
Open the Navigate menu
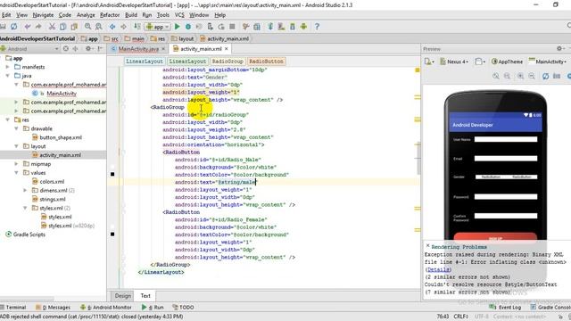[x=43, y=15]
